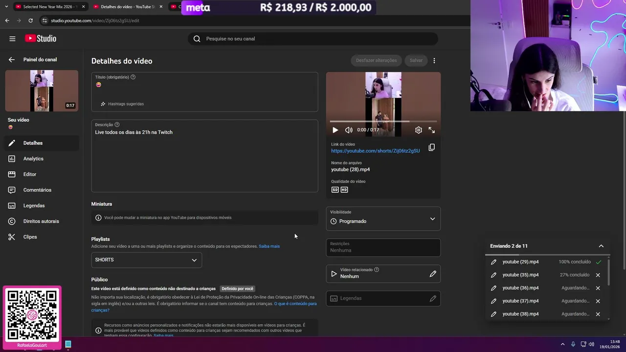
Task: Close the Detalhes do vídeo browser tab
Action: pos(161,7)
